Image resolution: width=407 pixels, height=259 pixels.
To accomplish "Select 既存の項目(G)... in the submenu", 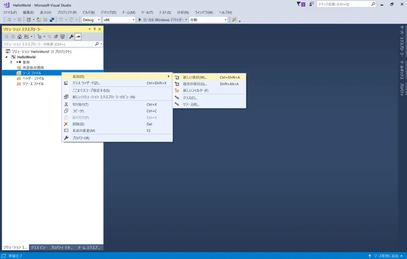I will point(209,84).
